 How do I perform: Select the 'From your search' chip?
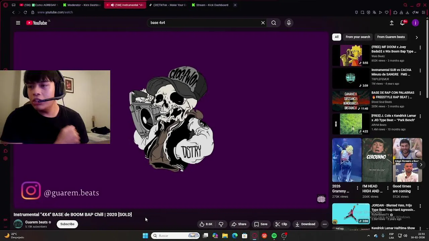[x=358, y=37]
